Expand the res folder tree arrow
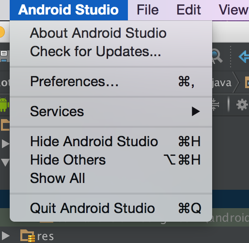Image resolution: width=249 pixels, height=243 pixels. [5, 236]
